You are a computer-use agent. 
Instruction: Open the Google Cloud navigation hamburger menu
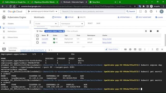(4, 11)
